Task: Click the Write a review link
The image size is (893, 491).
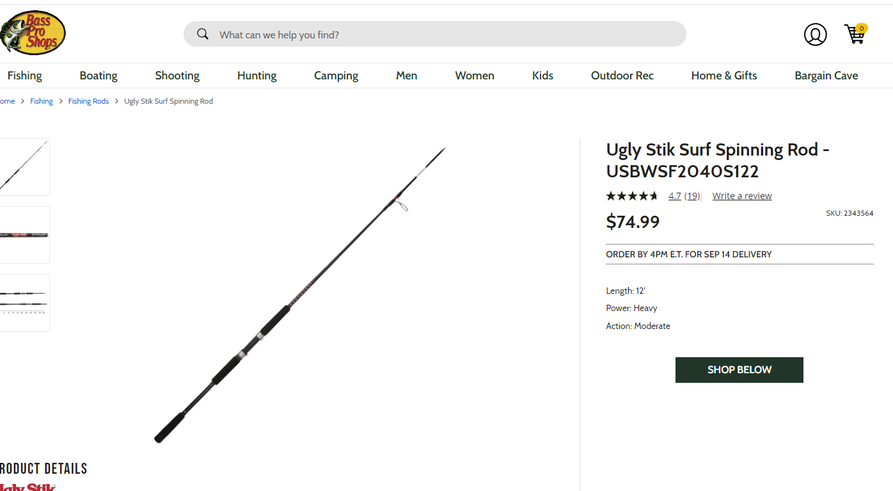Action: (742, 196)
